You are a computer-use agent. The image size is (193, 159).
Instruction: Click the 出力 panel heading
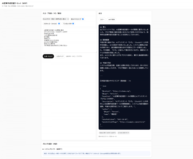[100, 13]
